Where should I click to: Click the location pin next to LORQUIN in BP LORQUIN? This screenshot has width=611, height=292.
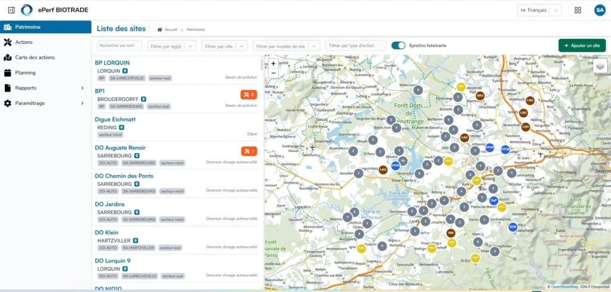point(125,71)
